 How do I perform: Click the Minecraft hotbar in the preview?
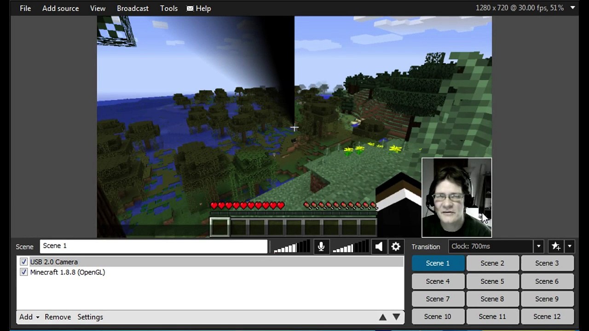pyautogui.click(x=294, y=227)
